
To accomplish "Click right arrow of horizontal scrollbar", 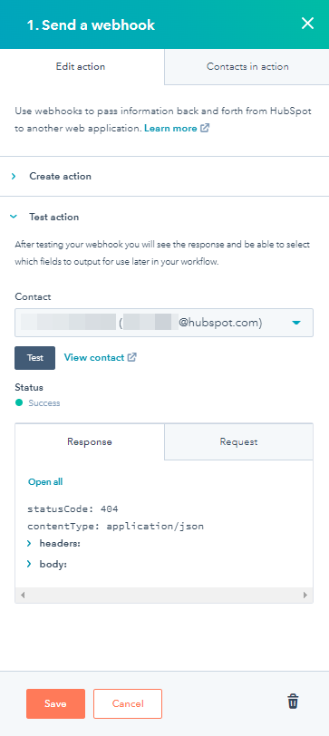I will [305, 595].
